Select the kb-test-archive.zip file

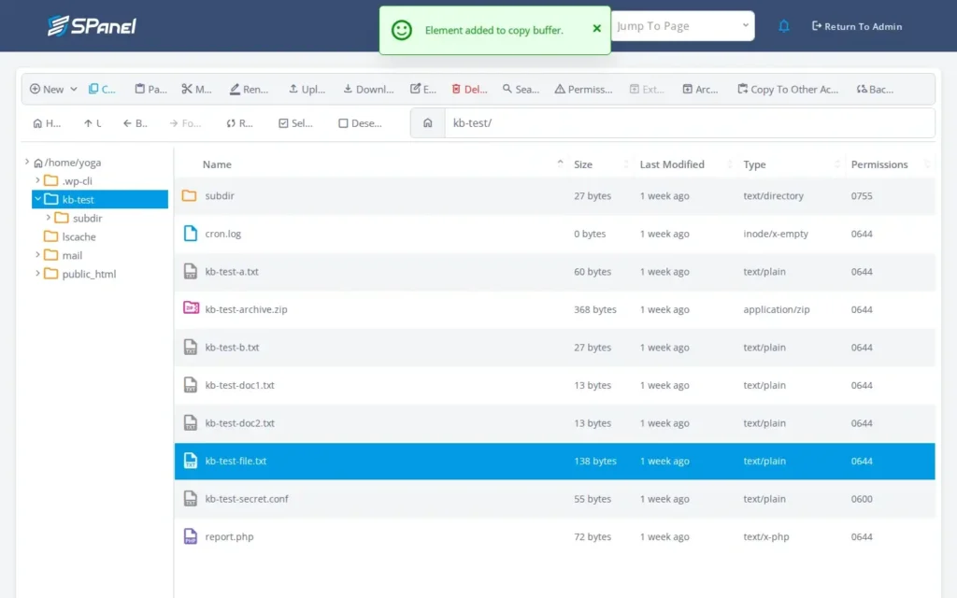(554, 309)
